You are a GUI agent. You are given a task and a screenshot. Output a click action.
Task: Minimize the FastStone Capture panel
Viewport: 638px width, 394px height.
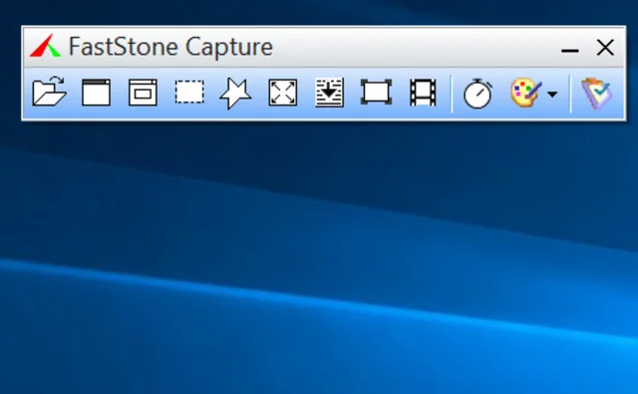(569, 51)
